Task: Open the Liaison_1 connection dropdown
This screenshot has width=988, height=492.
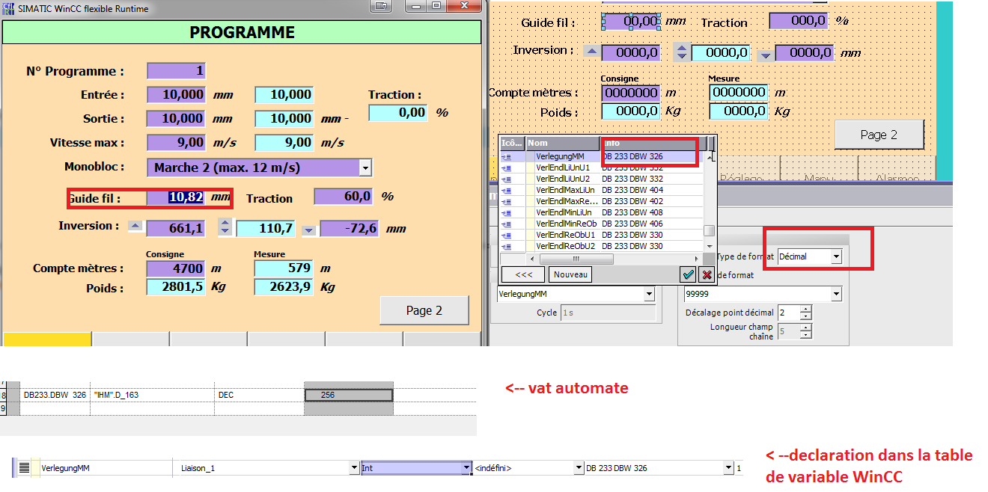Action: [354, 468]
